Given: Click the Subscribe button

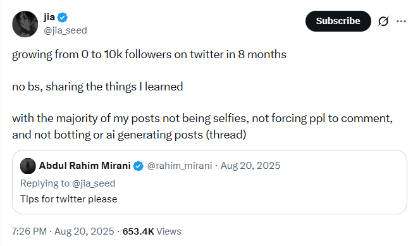Looking at the screenshot, I should pyautogui.click(x=338, y=21).
